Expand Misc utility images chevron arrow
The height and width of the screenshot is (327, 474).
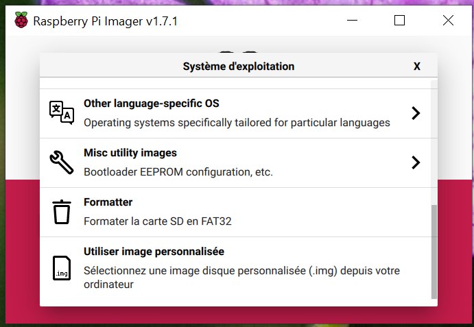416,162
